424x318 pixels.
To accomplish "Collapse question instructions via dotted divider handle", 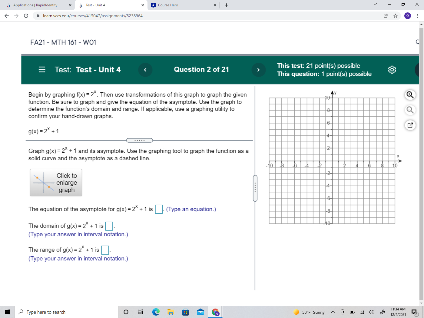I will coord(139,140).
